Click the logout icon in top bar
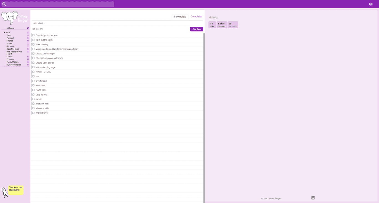Image resolution: width=379 pixels, height=203 pixels. pyautogui.click(x=371, y=4)
